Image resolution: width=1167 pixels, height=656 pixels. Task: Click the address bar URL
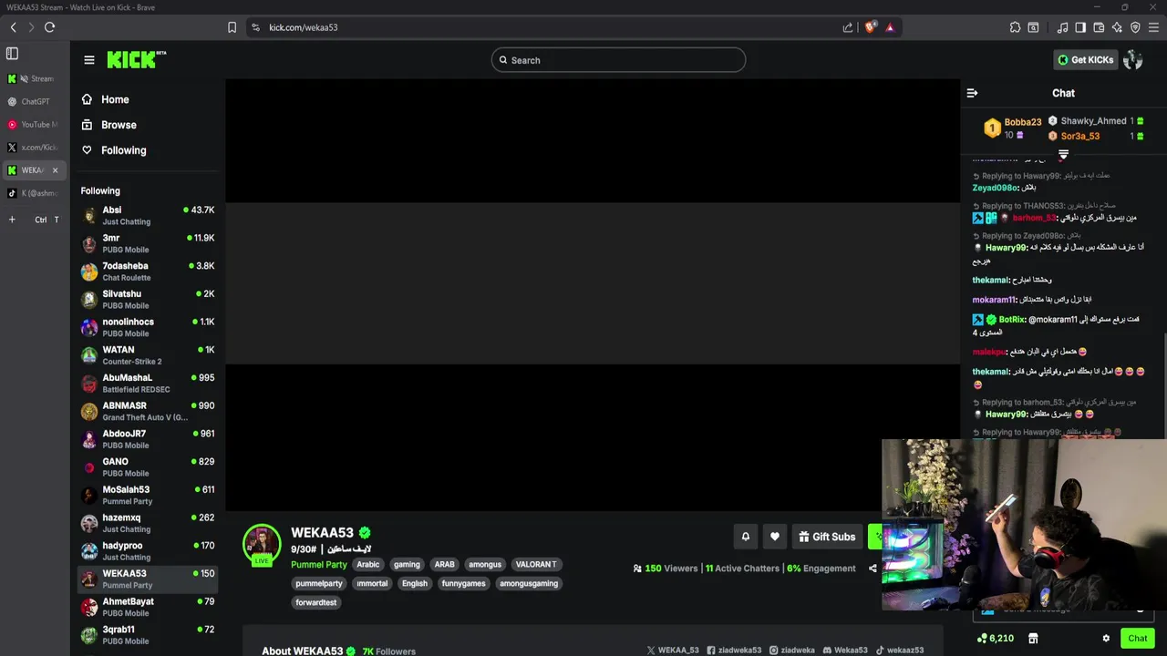click(x=303, y=27)
